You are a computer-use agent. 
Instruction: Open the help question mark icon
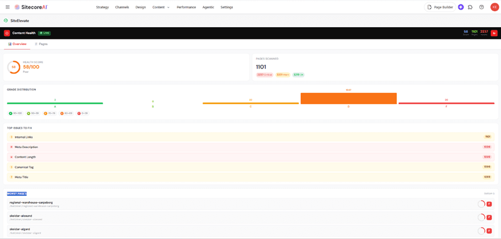(x=482, y=7)
